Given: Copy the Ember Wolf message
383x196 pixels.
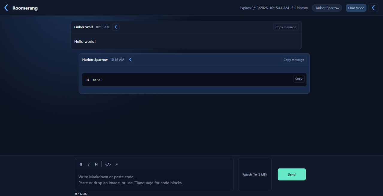Looking at the screenshot, I should pos(286,27).
